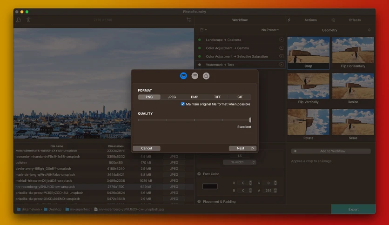Select the JPEG format segment
Image resolution: width=389 pixels, height=225 pixels.
pos(172,97)
